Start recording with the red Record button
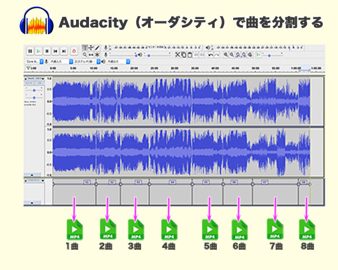Image resolution: width=338 pixels, height=270 pixels. coord(74,51)
